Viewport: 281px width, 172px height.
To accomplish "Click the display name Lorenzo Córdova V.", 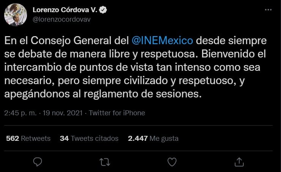I will tap(65, 9).
